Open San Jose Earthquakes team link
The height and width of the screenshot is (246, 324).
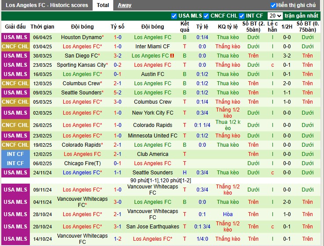(152, 227)
